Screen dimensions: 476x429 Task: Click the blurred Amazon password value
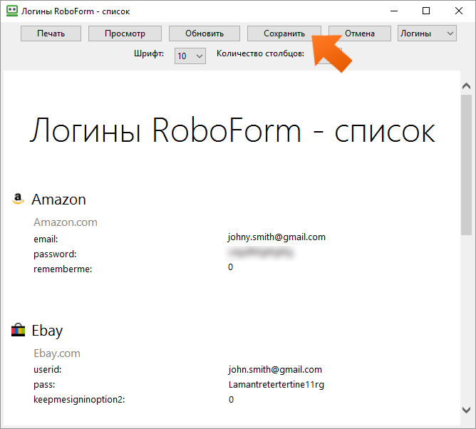(261, 252)
